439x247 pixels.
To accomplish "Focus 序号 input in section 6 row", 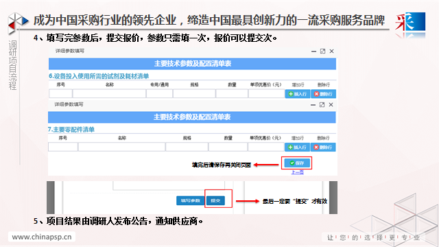I will coord(60,93).
